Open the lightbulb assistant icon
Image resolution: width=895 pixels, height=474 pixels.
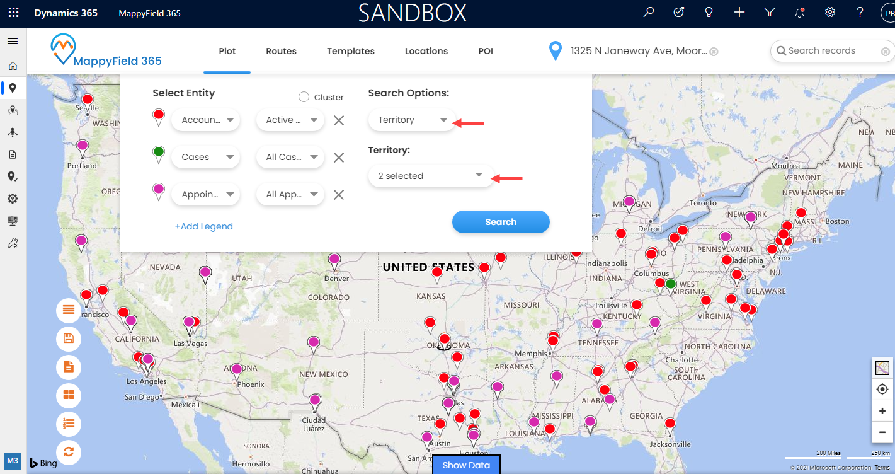pyautogui.click(x=709, y=12)
